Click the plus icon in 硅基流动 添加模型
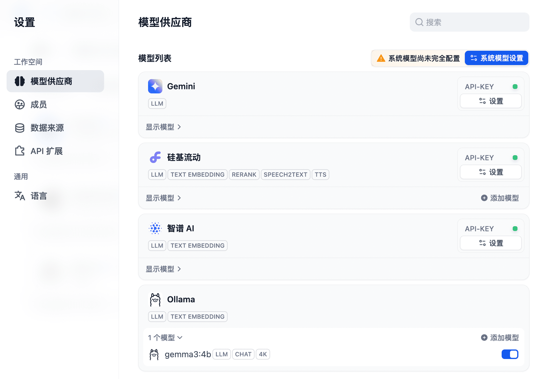 484,198
